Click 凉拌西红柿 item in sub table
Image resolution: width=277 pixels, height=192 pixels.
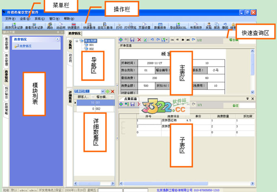(x=169, y=120)
